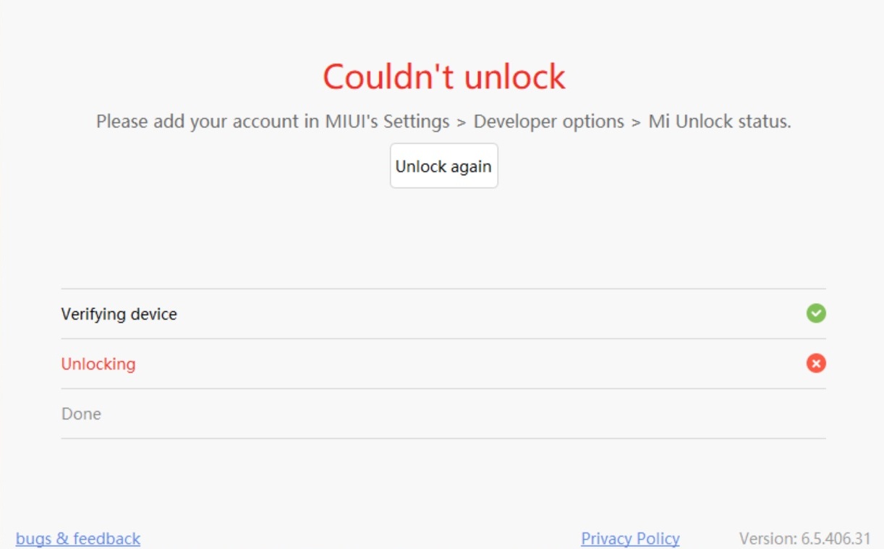Select the greyed Done step label
The height and width of the screenshot is (549, 884).
81,414
